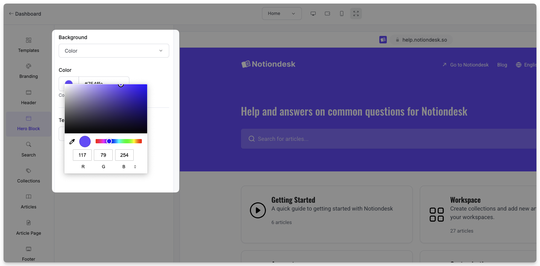Viewport: 540px width, 266px height.
Task: Open the Home page selector dropdown
Action: (282, 14)
